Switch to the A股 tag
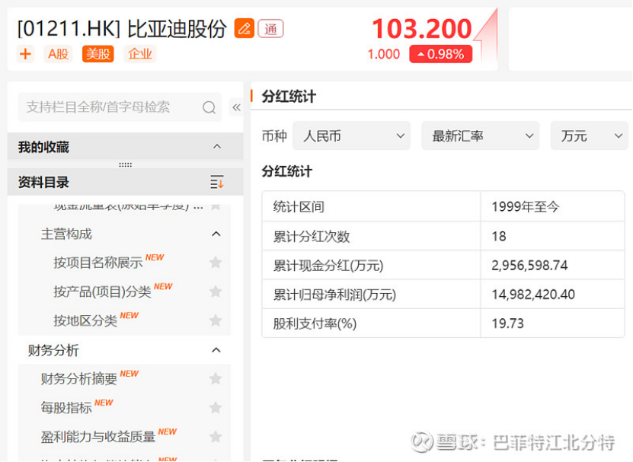The image size is (633, 462). click(58, 54)
